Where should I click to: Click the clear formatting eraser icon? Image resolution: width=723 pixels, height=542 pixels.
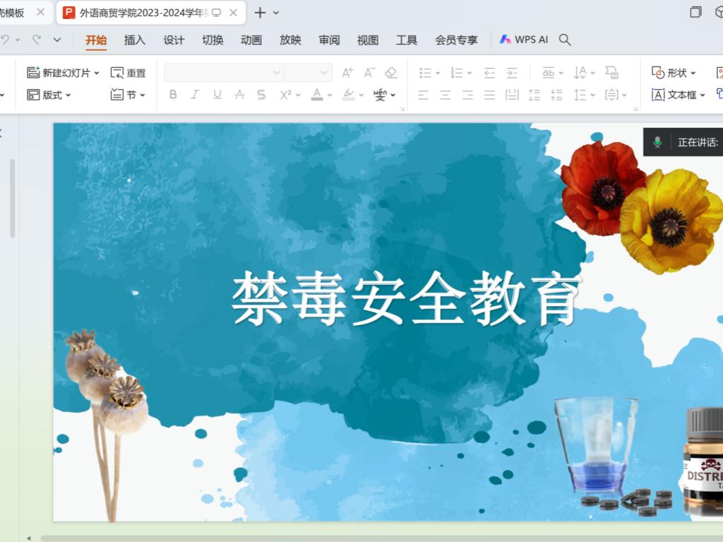coord(391,73)
